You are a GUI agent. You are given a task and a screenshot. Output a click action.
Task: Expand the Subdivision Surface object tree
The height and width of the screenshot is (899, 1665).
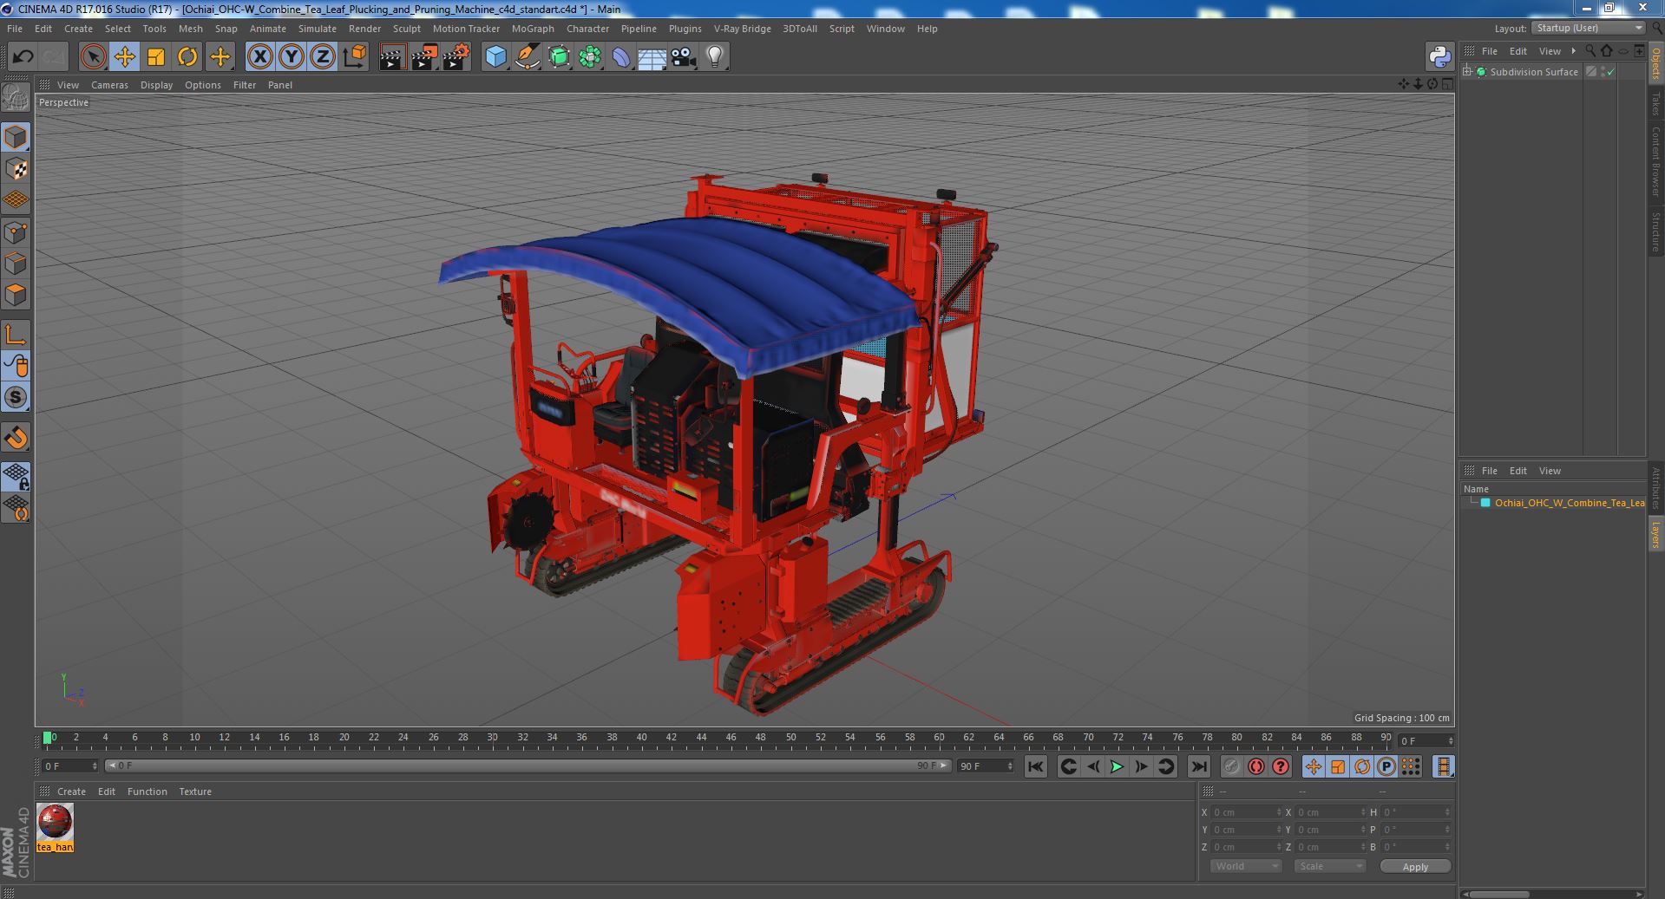(x=1467, y=72)
